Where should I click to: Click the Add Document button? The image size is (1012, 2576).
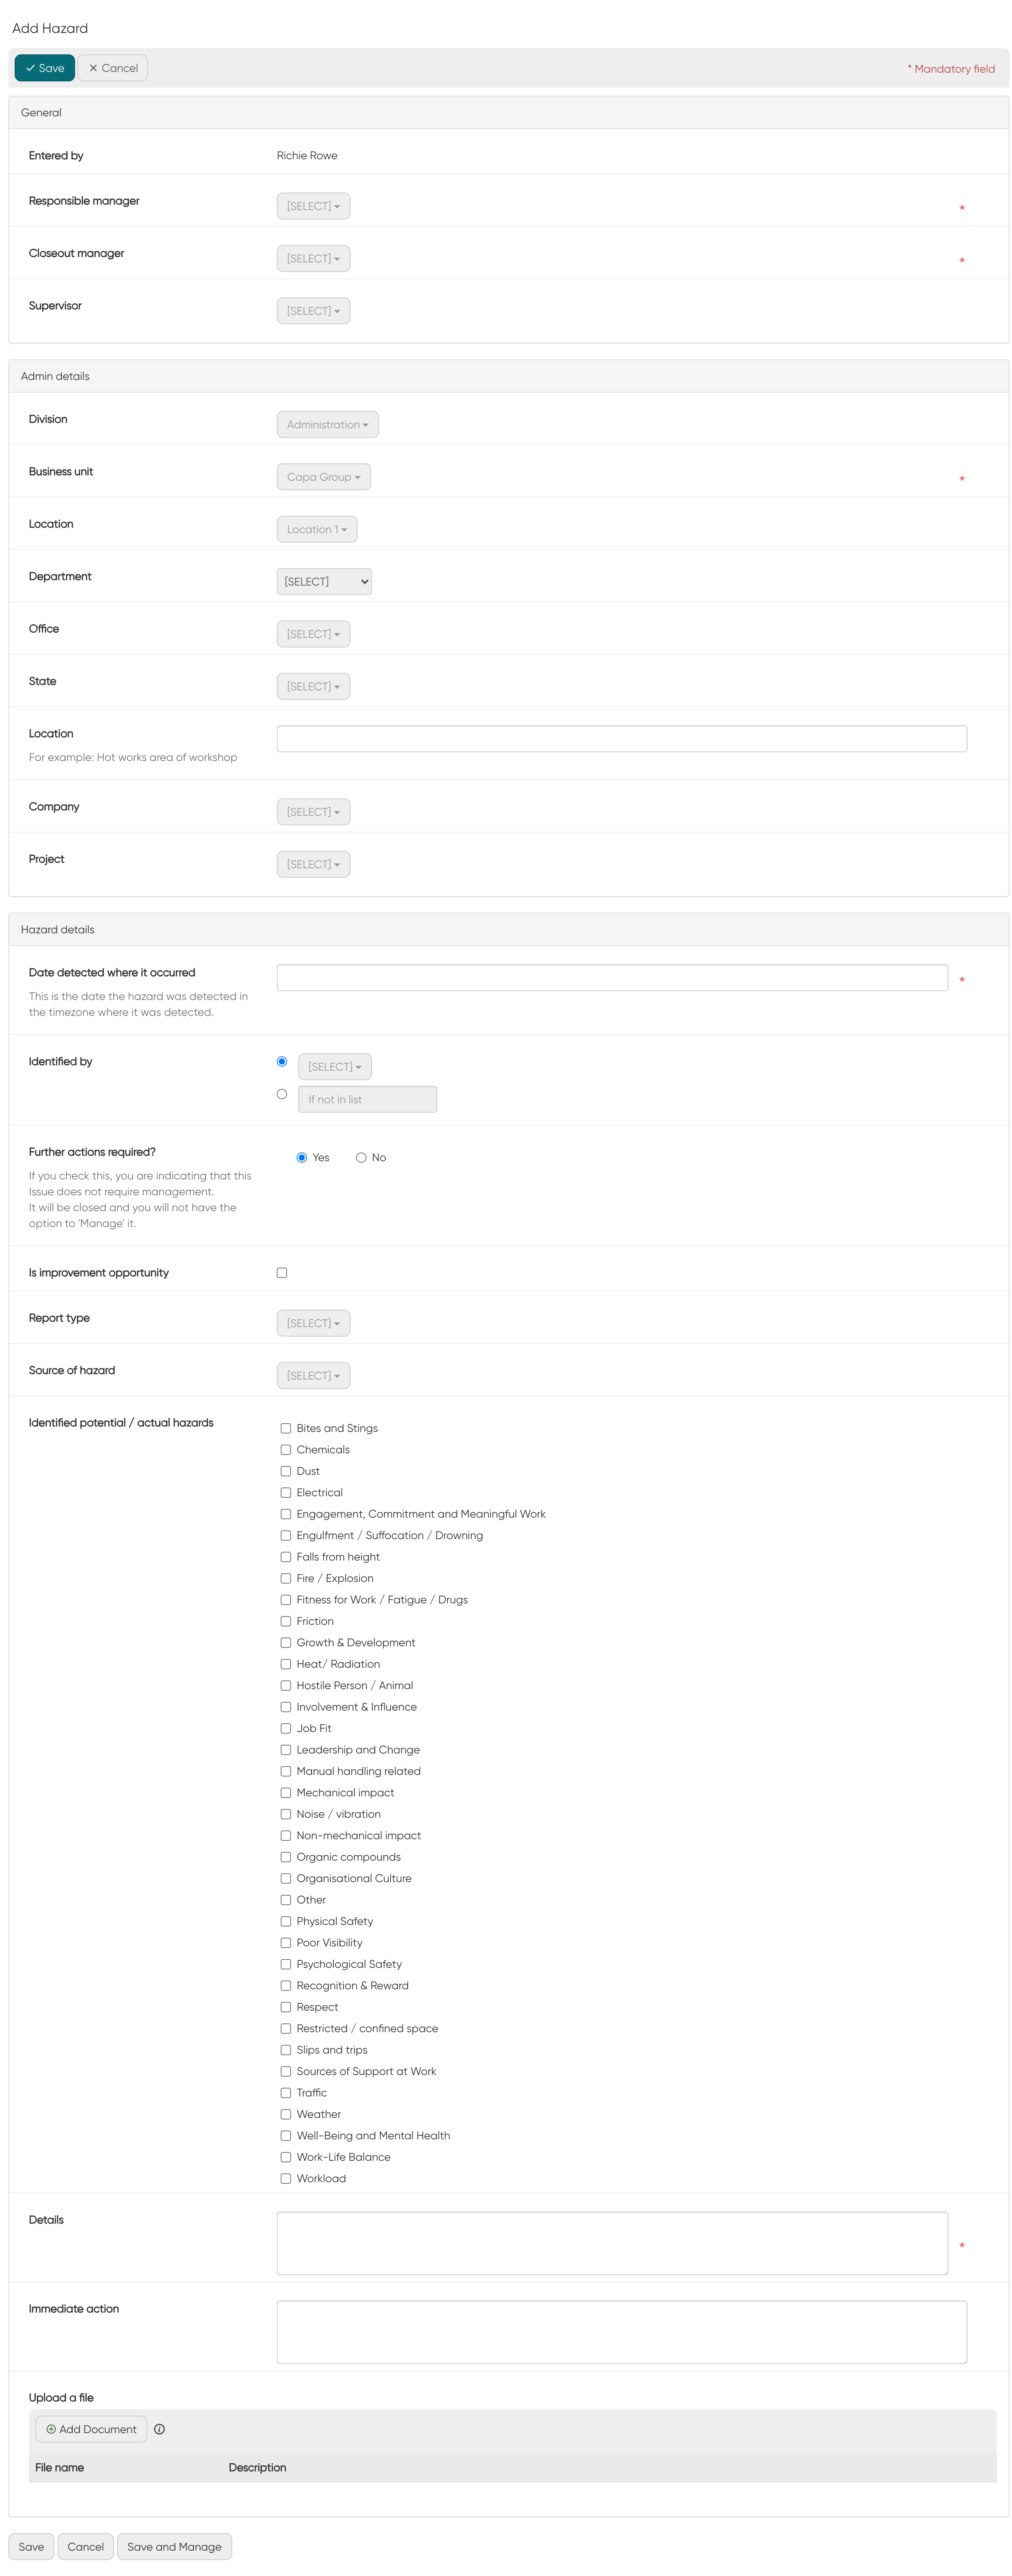(91, 2429)
